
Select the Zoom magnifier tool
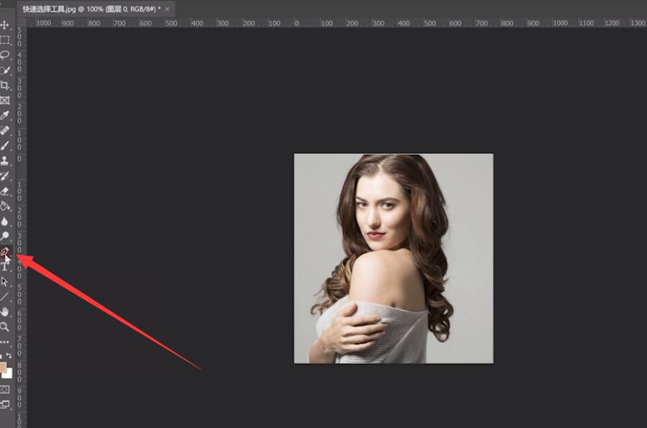point(5,326)
